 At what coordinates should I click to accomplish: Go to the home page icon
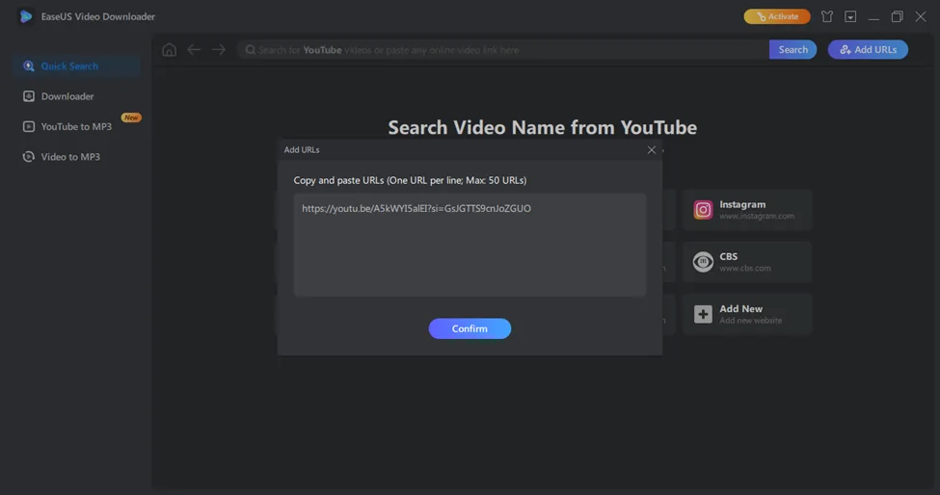[169, 50]
